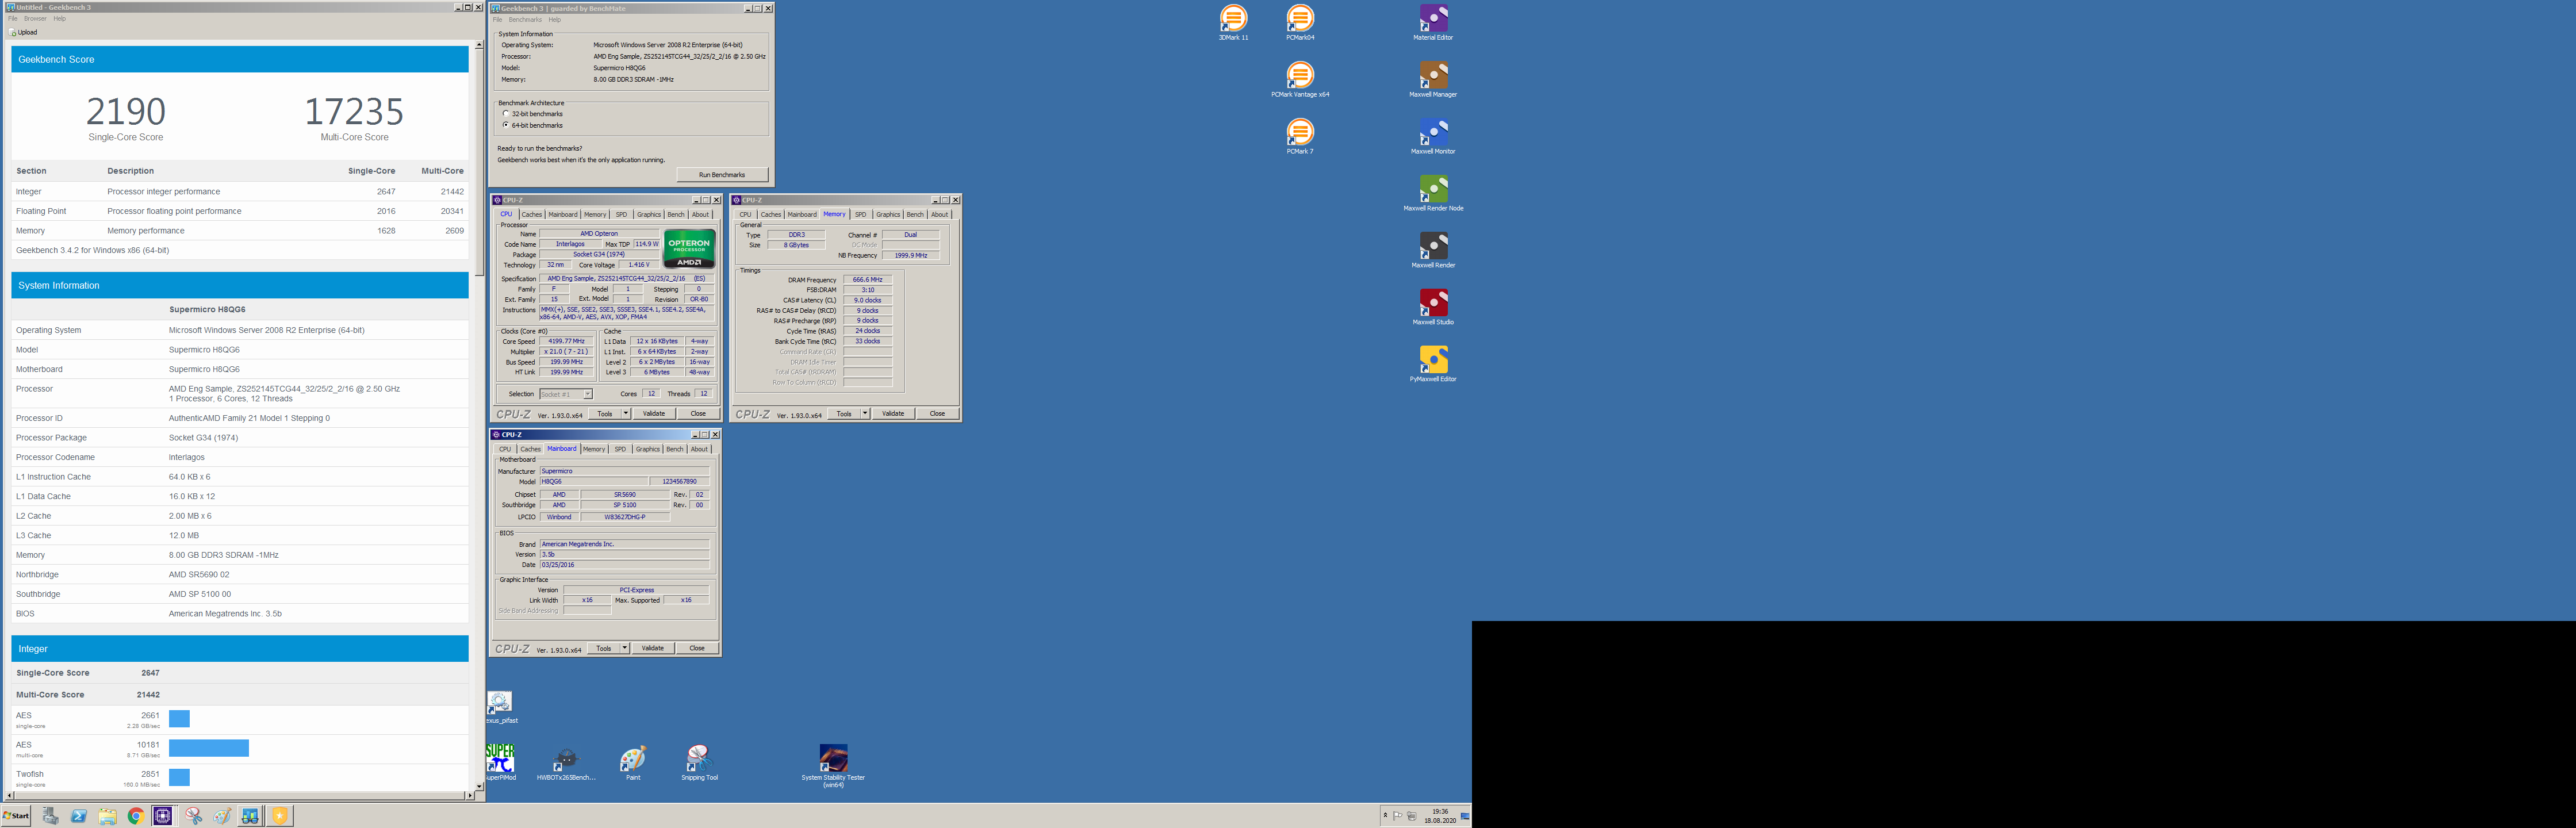Click the Processor Codename Interlagos row
Viewport: 2576px width, 828px height.
(x=240, y=457)
